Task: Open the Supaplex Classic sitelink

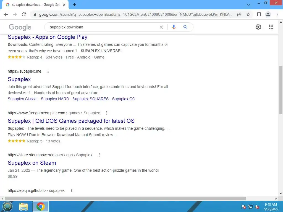Action: 23,99
